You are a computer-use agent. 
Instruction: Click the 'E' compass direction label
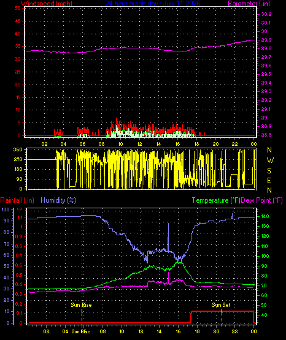pos(269,181)
